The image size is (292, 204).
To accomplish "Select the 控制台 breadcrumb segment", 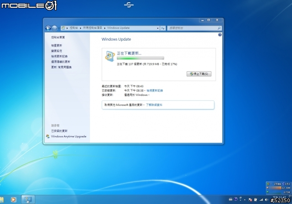I will pyautogui.click(x=74, y=28).
